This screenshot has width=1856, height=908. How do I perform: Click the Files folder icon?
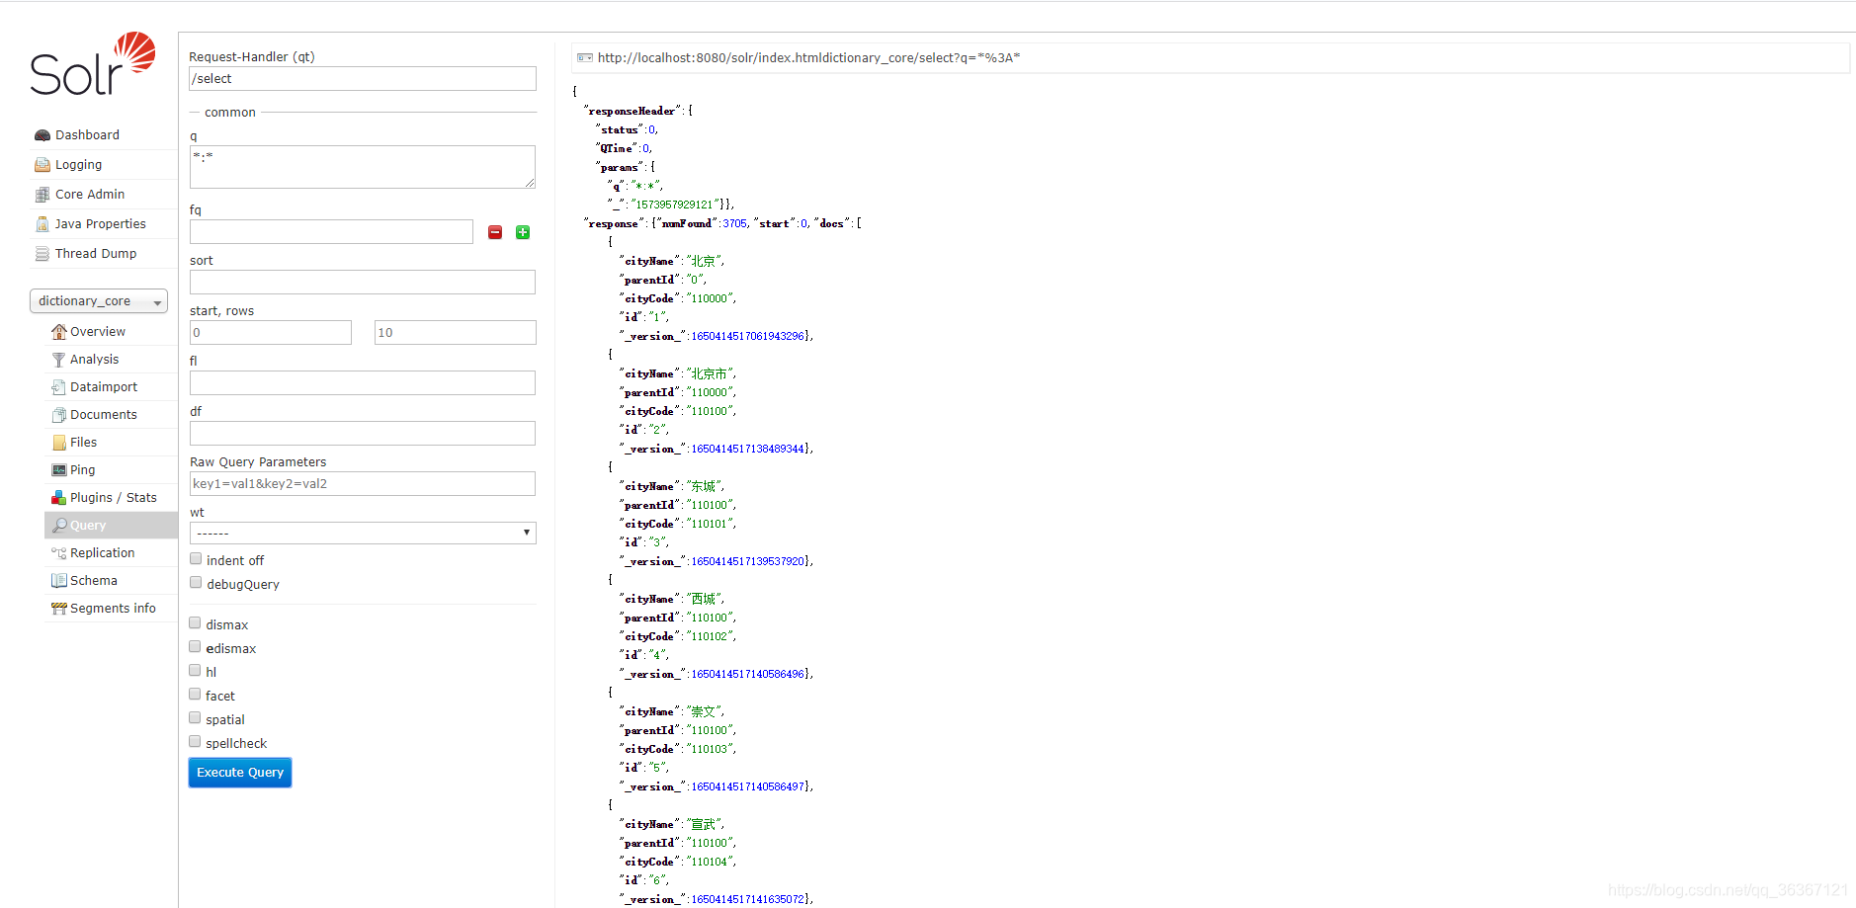[59, 443]
